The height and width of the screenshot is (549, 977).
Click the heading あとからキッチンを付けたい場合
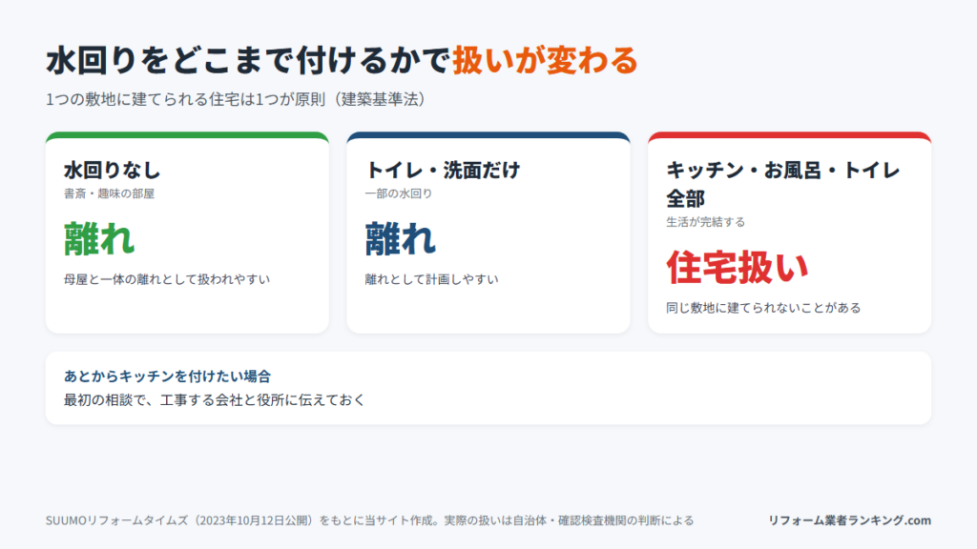click(x=168, y=376)
